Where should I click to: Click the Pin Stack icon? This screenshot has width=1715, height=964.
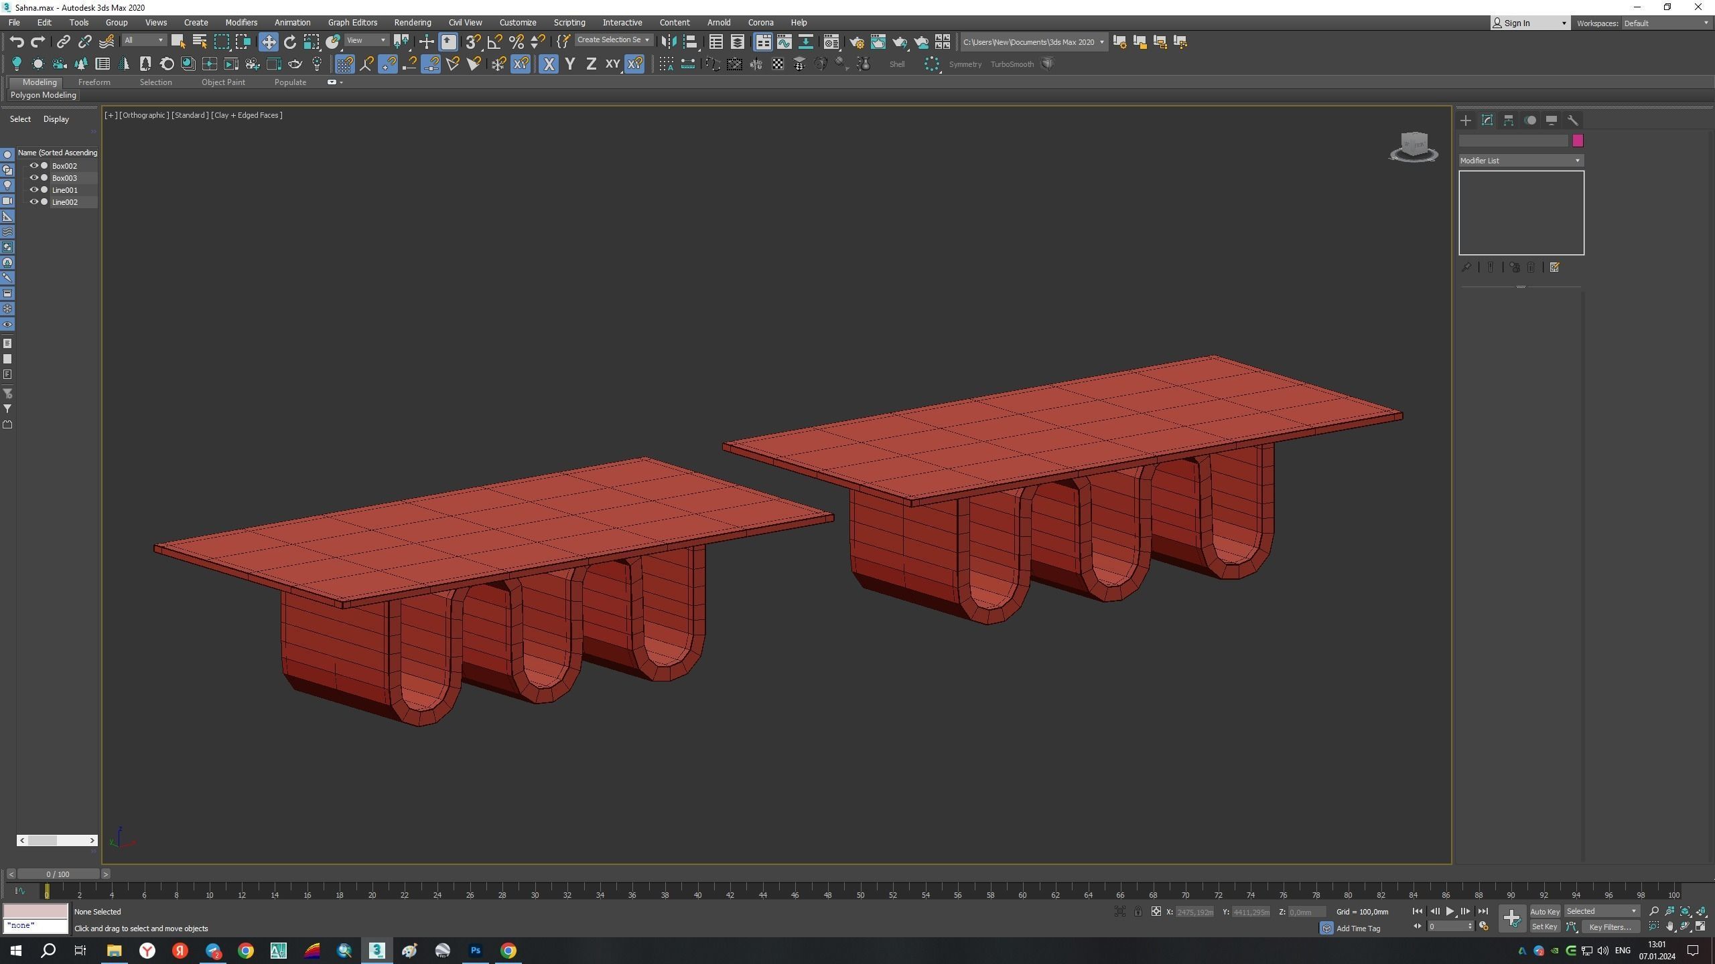(1466, 267)
